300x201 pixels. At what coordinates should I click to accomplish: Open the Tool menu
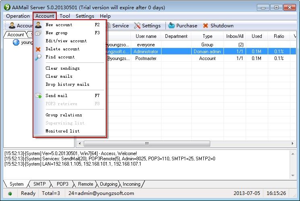tap(65, 16)
